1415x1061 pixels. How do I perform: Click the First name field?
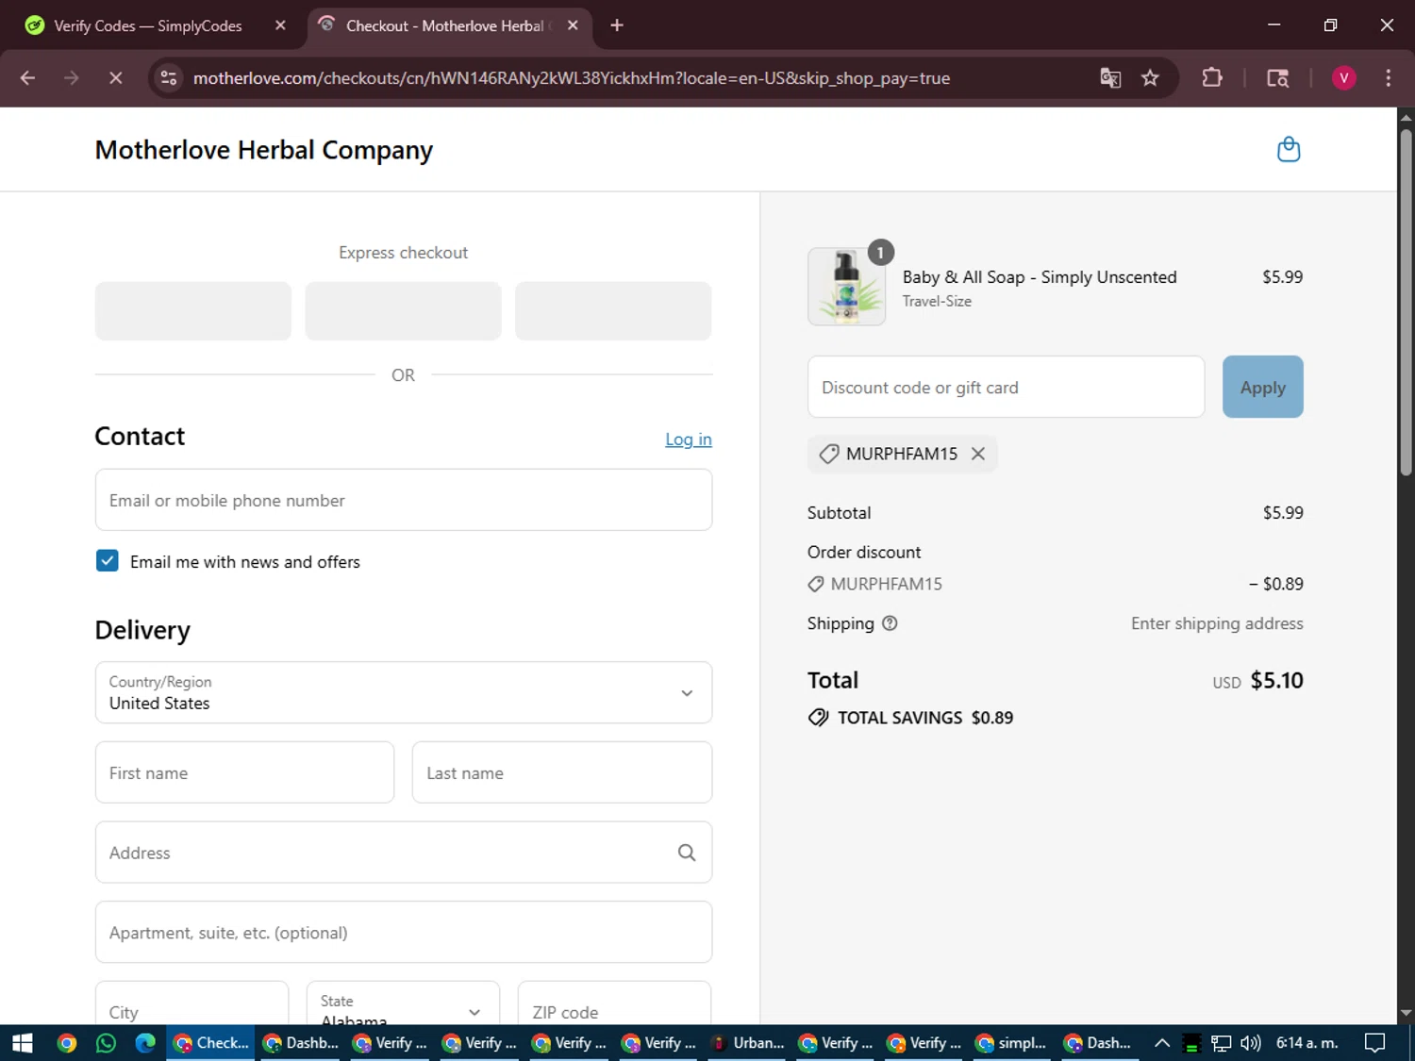(244, 772)
